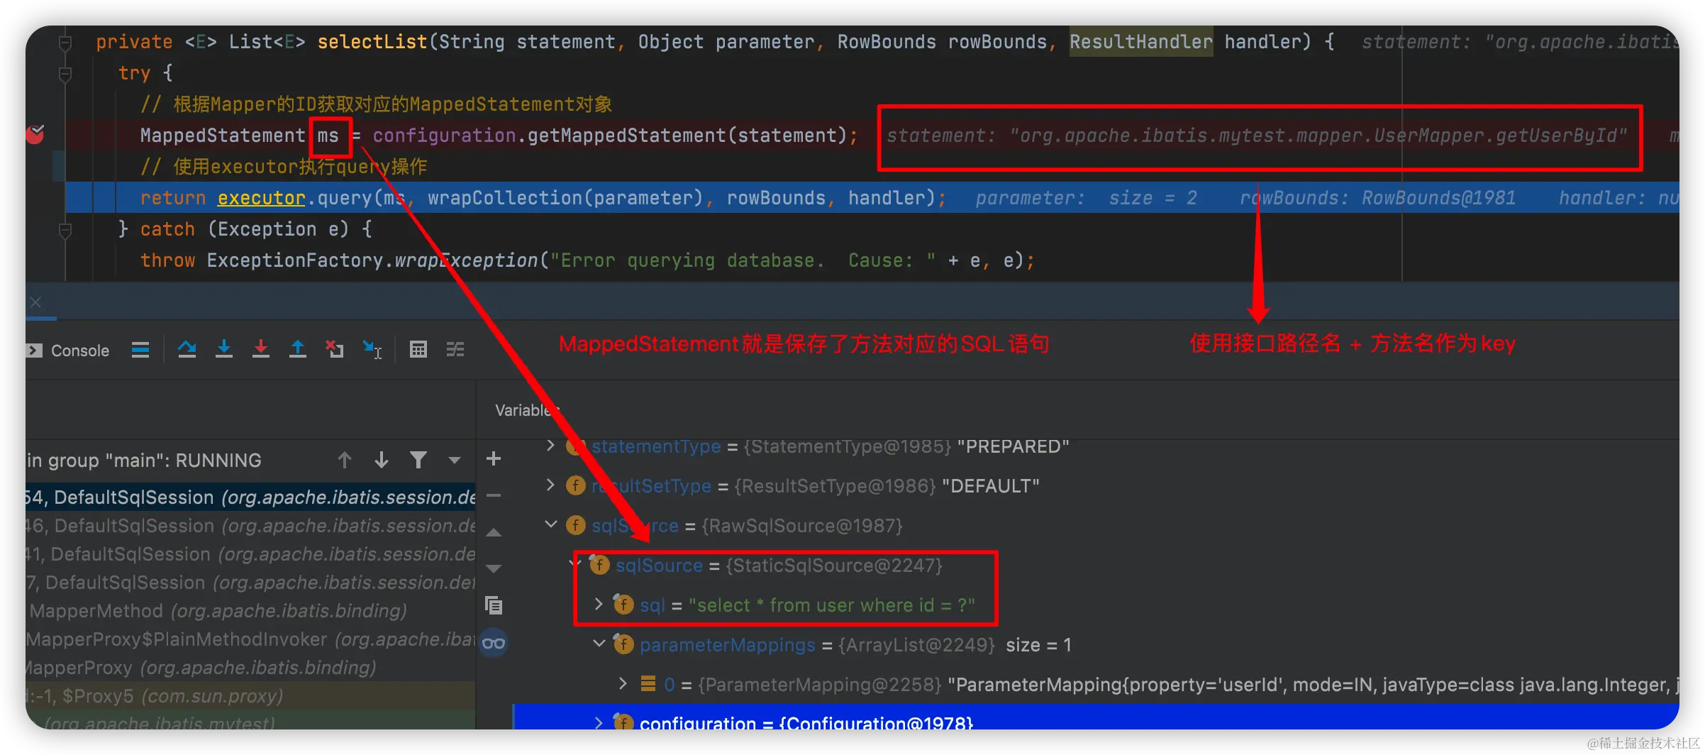Select the MapperMethod stack frame
Screen dimensions: 1705x755
(x=250, y=611)
